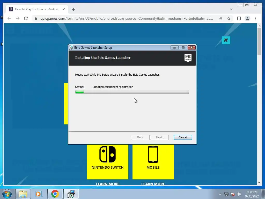
Task: Open Learn More under Nintendo Switch
Action: [107, 184]
